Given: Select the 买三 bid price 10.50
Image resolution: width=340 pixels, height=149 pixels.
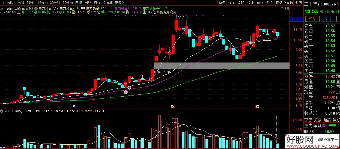Looking at the screenshot, I should point(330,61).
